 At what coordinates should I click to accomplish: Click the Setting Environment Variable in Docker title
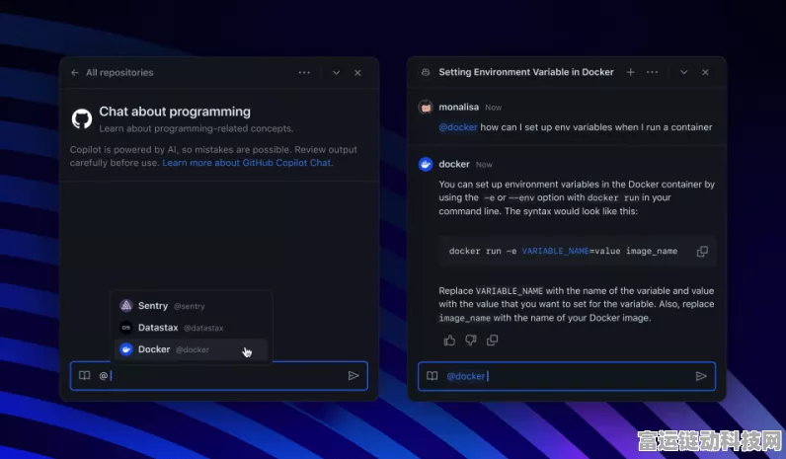[526, 72]
